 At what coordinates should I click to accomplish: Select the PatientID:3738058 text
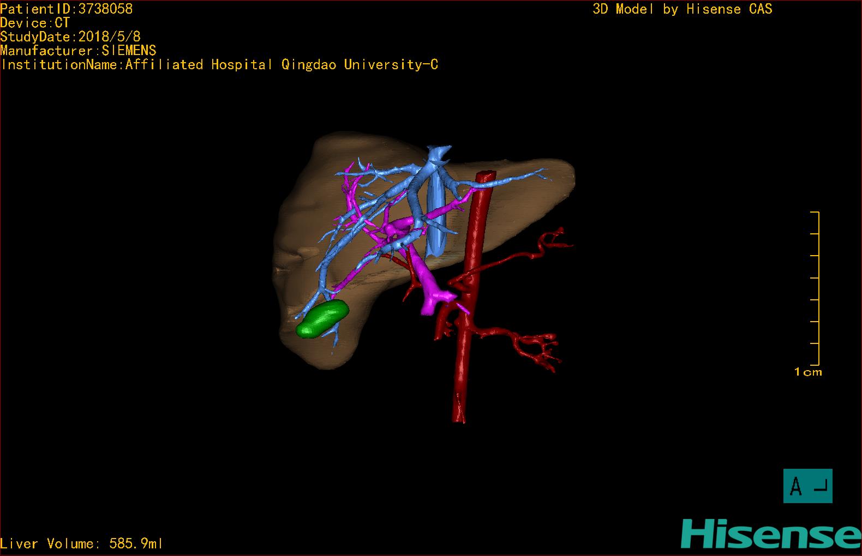coord(67,9)
